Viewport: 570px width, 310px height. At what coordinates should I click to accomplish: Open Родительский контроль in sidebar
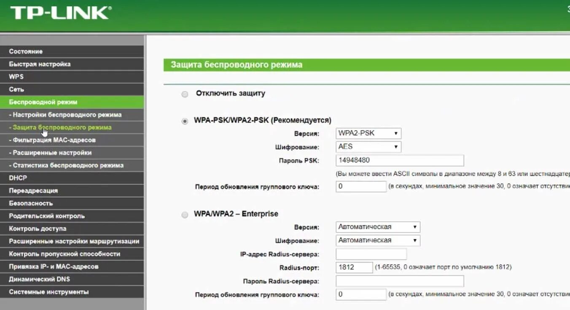click(72, 216)
